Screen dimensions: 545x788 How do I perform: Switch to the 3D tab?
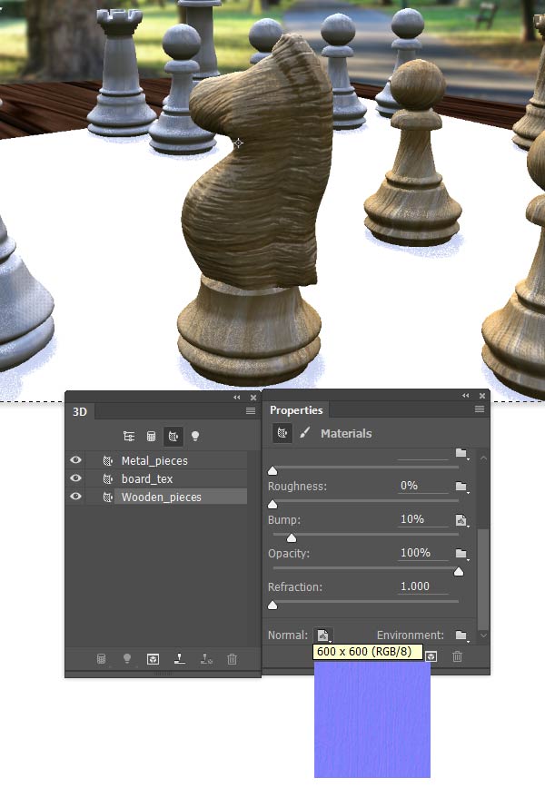coord(80,411)
